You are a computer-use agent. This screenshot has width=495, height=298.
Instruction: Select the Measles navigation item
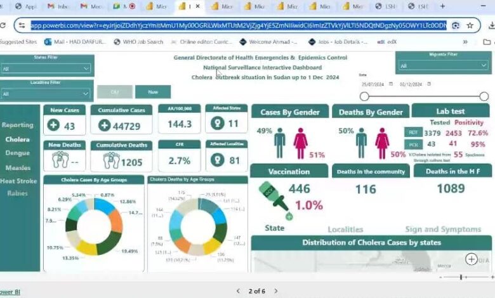(x=18, y=167)
